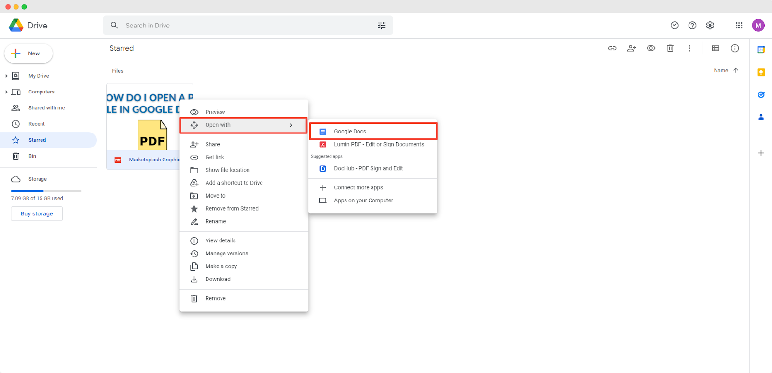Choose Move to from context menu

point(244,196)
